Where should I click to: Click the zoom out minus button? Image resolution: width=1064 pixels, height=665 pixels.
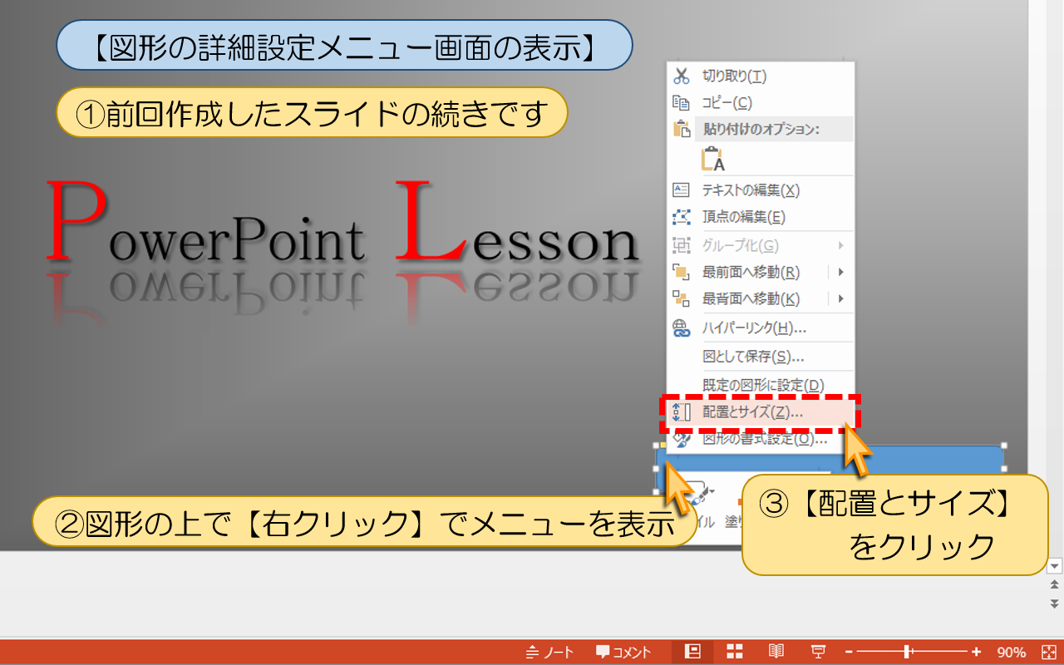[x=849, y=653]
